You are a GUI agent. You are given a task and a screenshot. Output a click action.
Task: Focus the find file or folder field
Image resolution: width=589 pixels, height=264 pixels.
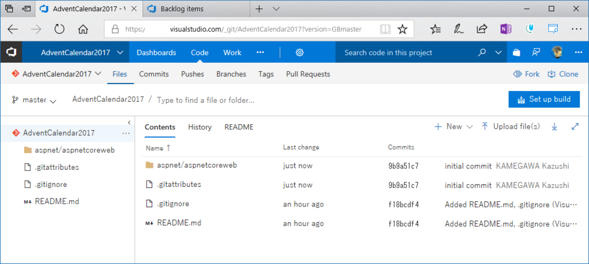[x=205, y=100]
